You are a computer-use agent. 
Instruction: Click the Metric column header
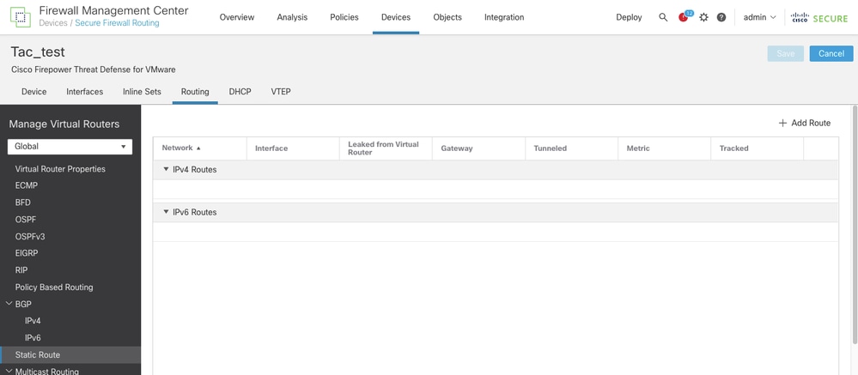tap(638, 148)
